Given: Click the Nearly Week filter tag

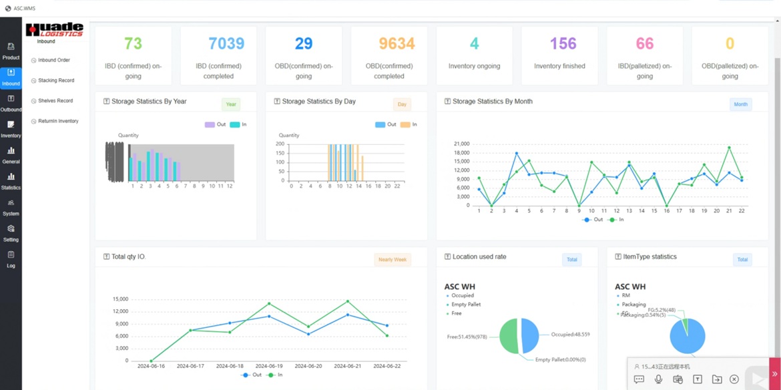Looking at the screenshot, I should click(x=393, y=259).
